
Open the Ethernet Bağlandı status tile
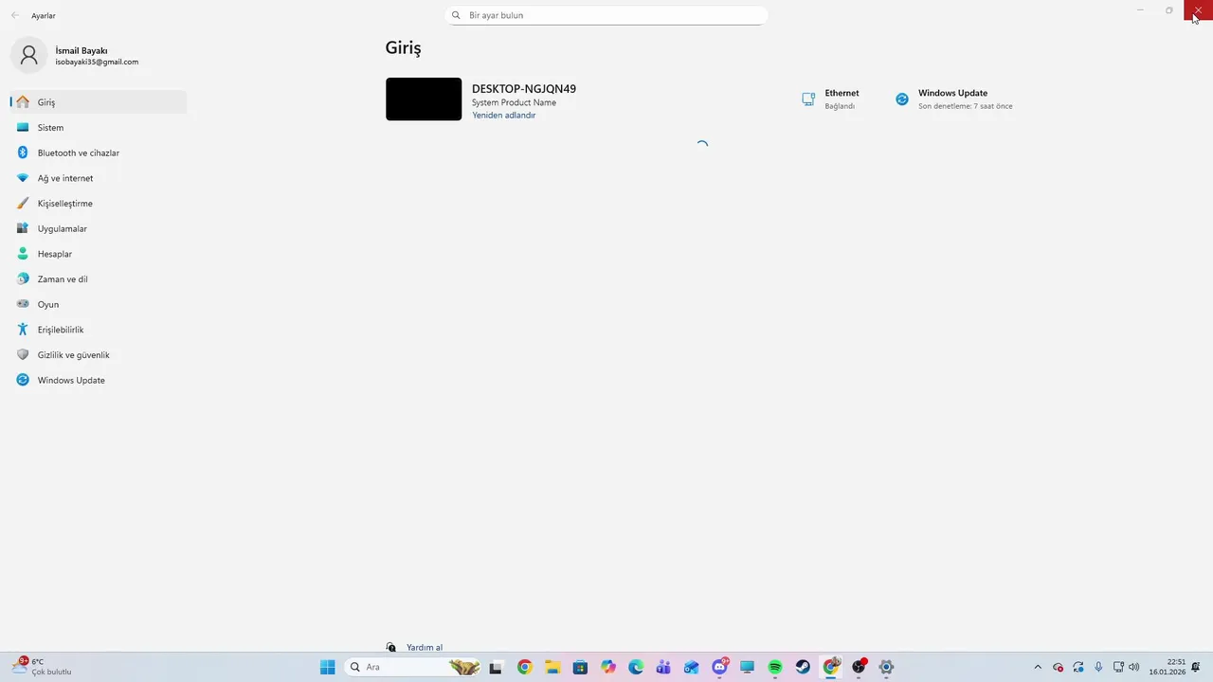(x=831, y=99)
